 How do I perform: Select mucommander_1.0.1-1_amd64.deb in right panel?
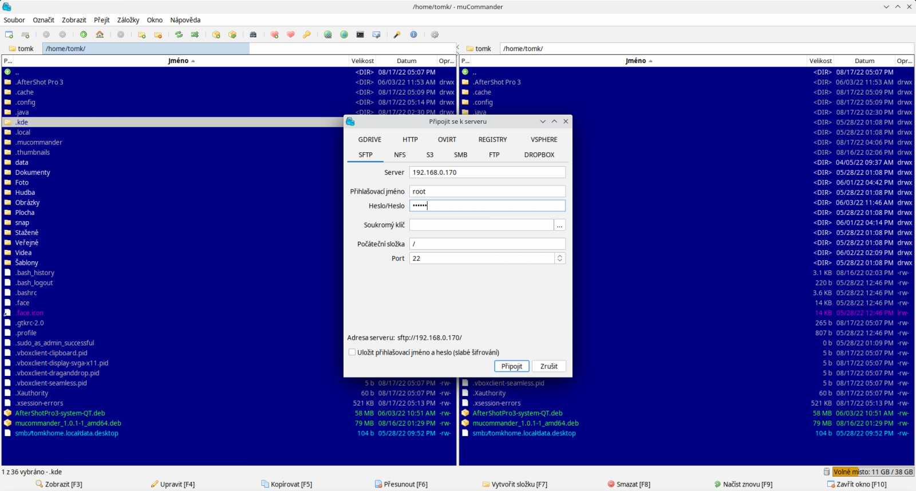526,423
